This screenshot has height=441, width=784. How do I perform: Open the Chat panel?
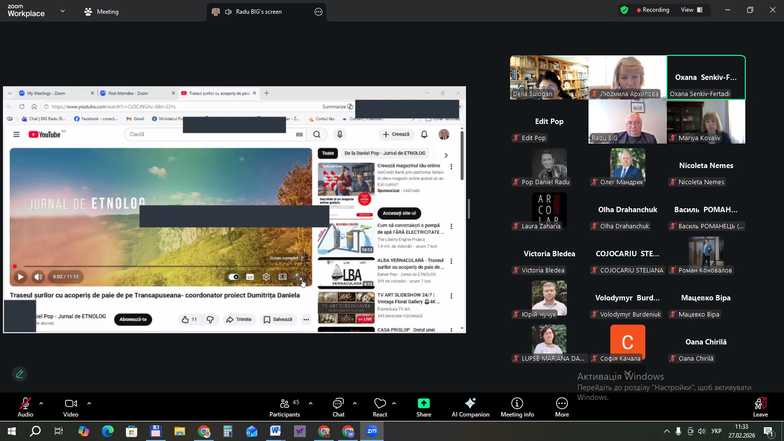[338, 407]
